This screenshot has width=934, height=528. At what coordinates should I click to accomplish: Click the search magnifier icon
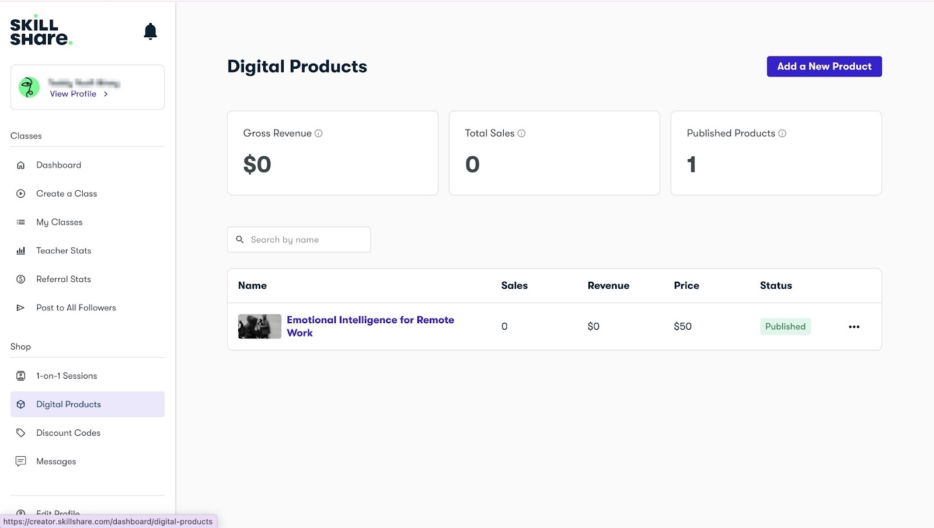point(240,240)
